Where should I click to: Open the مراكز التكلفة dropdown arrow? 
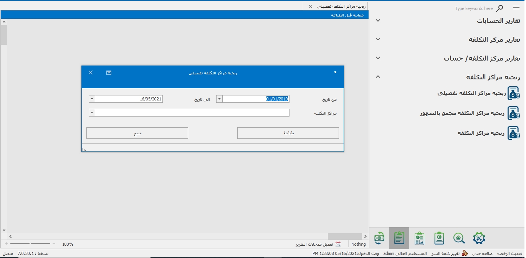(91, 113)
